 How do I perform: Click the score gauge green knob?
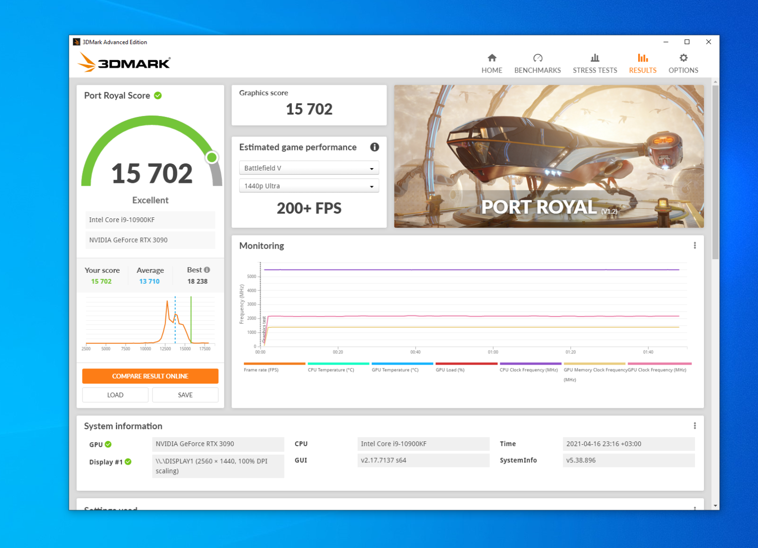click(x=212, y=157)
